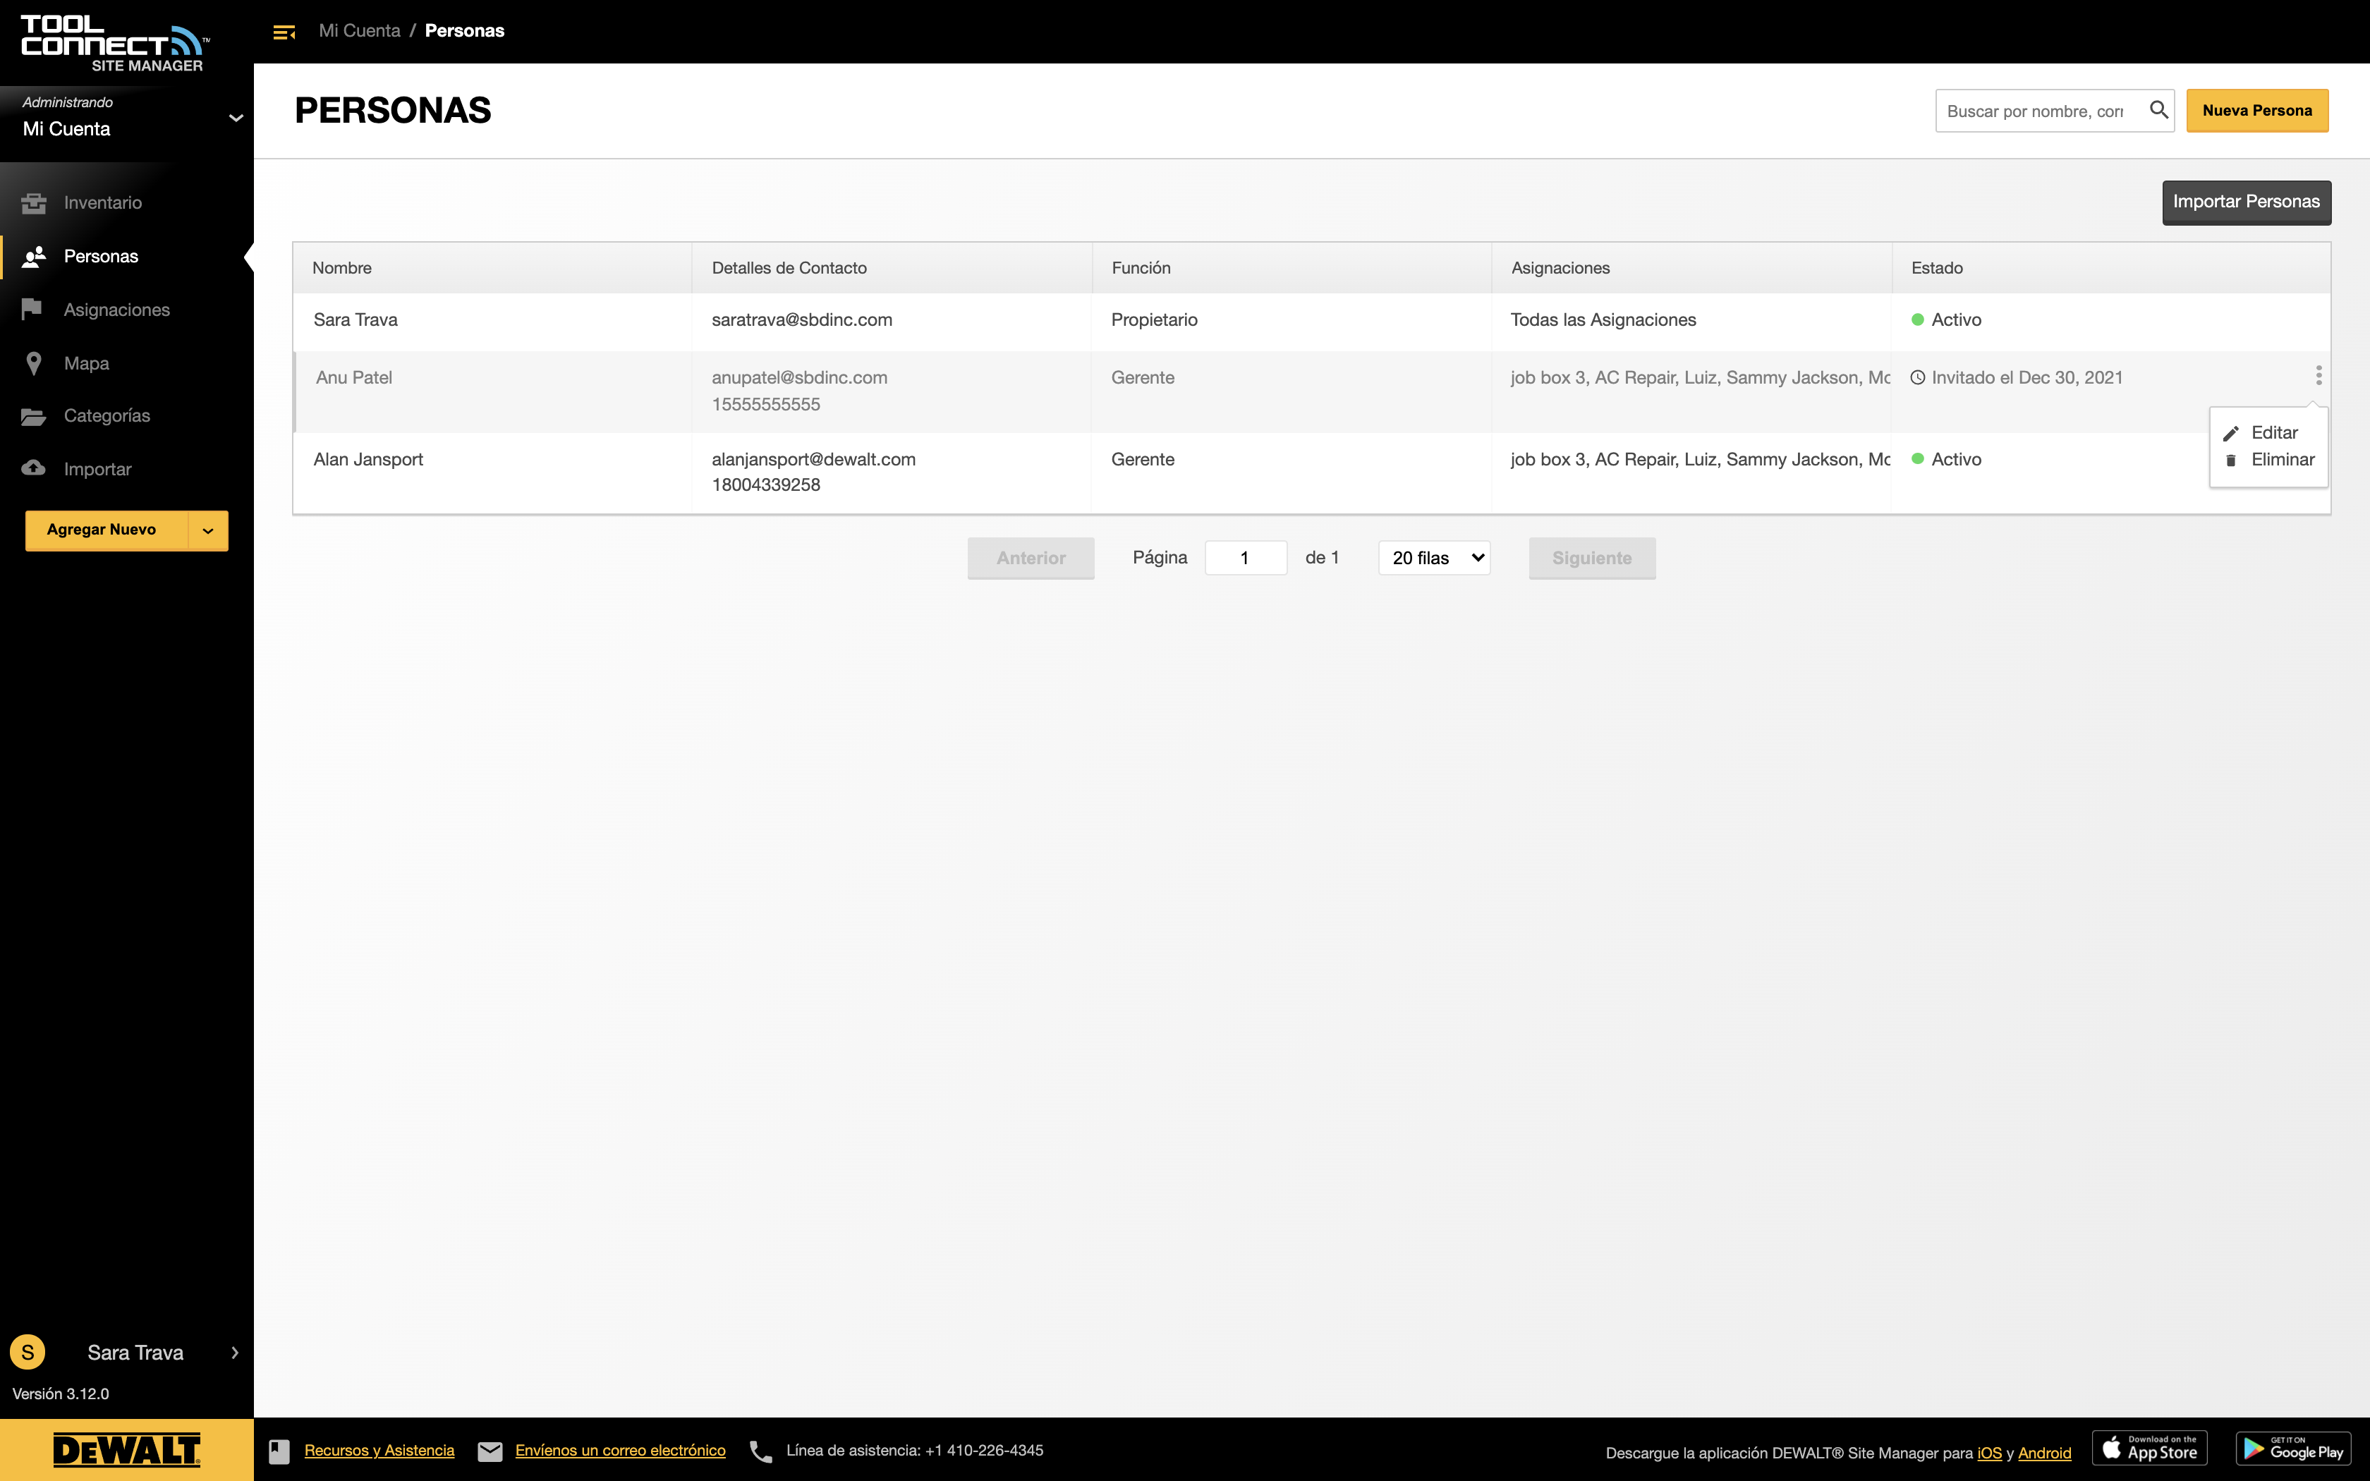Viewport: 2370px width, 1481px height.
Task: Select the Personas people icon
Action: [x=33, y=257]
